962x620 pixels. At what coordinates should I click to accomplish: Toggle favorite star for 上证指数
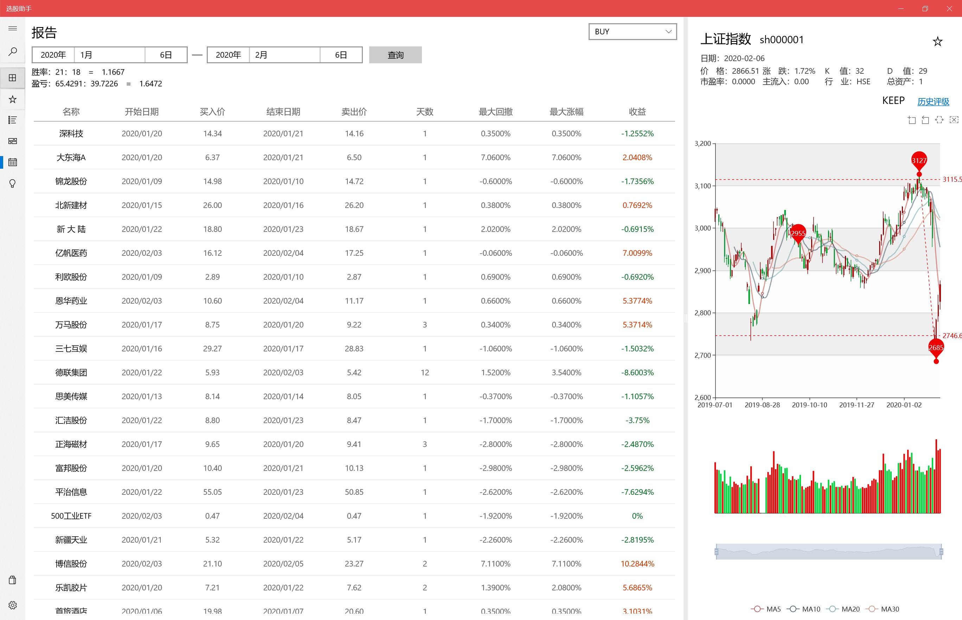tap(937, 41)
